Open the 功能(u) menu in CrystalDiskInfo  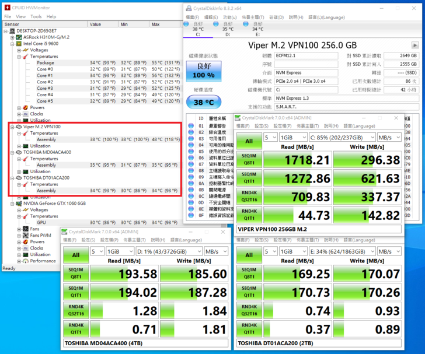pyautogui.click(x=229, y=17)
